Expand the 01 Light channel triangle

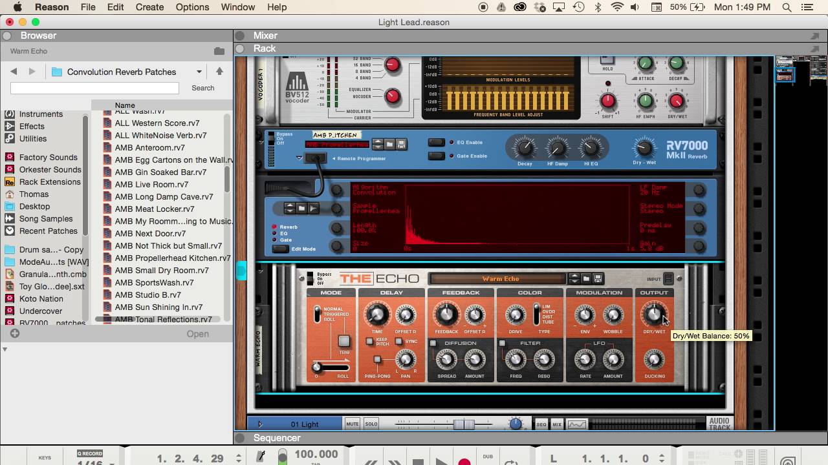[260, 424]
